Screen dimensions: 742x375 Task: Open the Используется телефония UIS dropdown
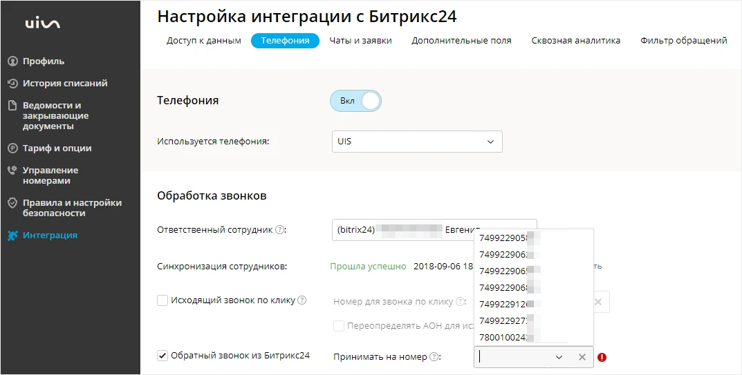tap(417, 142)
